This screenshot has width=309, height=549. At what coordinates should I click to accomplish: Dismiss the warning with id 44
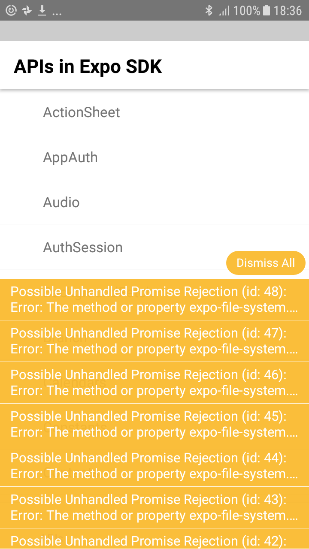pyautogui.click(x=154, y=465)
